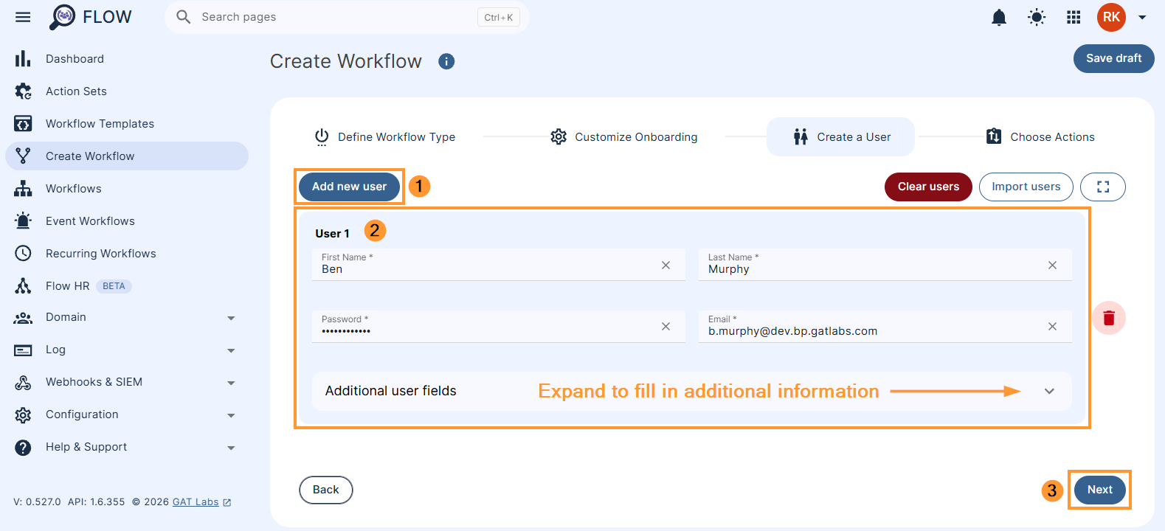Viewport: 1165px width, 531px height.
Task: Expand the Webhooks & SIEM arrow
Action: coord(231,383)
